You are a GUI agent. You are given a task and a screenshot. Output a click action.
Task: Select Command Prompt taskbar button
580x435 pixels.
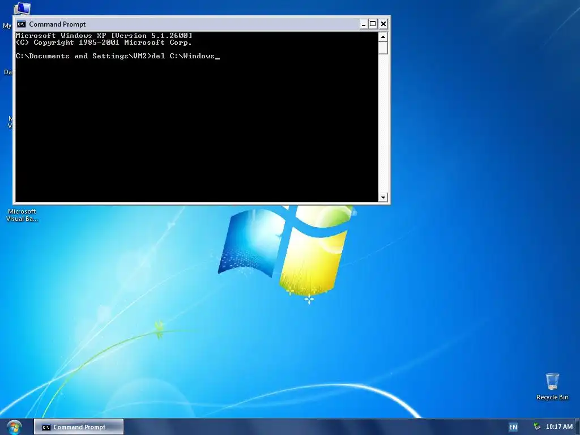point(79,427)
